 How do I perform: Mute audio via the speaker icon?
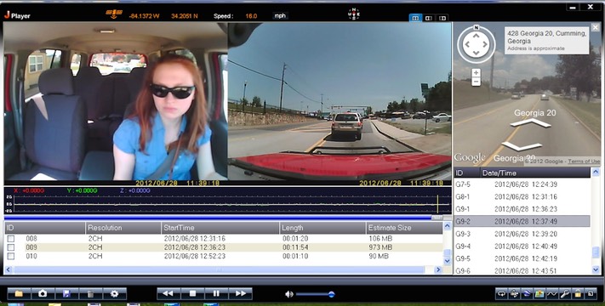[x=289, y=294]
